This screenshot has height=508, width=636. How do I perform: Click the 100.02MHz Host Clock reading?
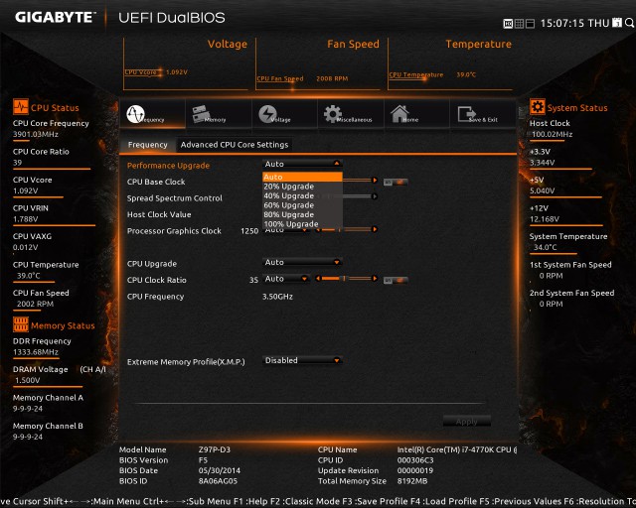(x=552, y=134)
